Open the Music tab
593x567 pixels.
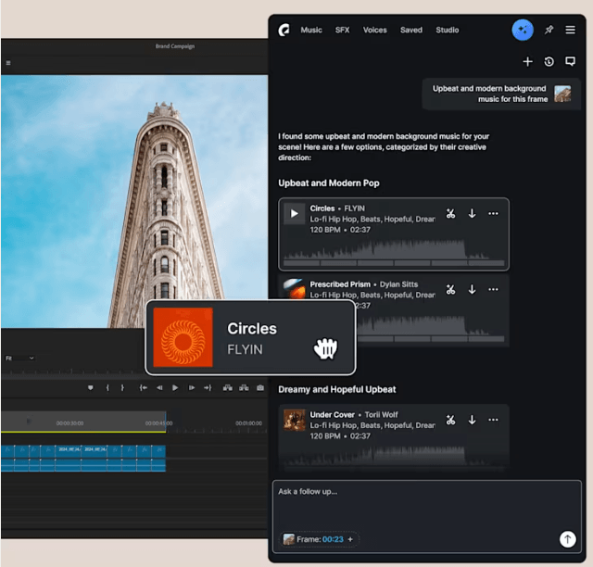point(311,30)
